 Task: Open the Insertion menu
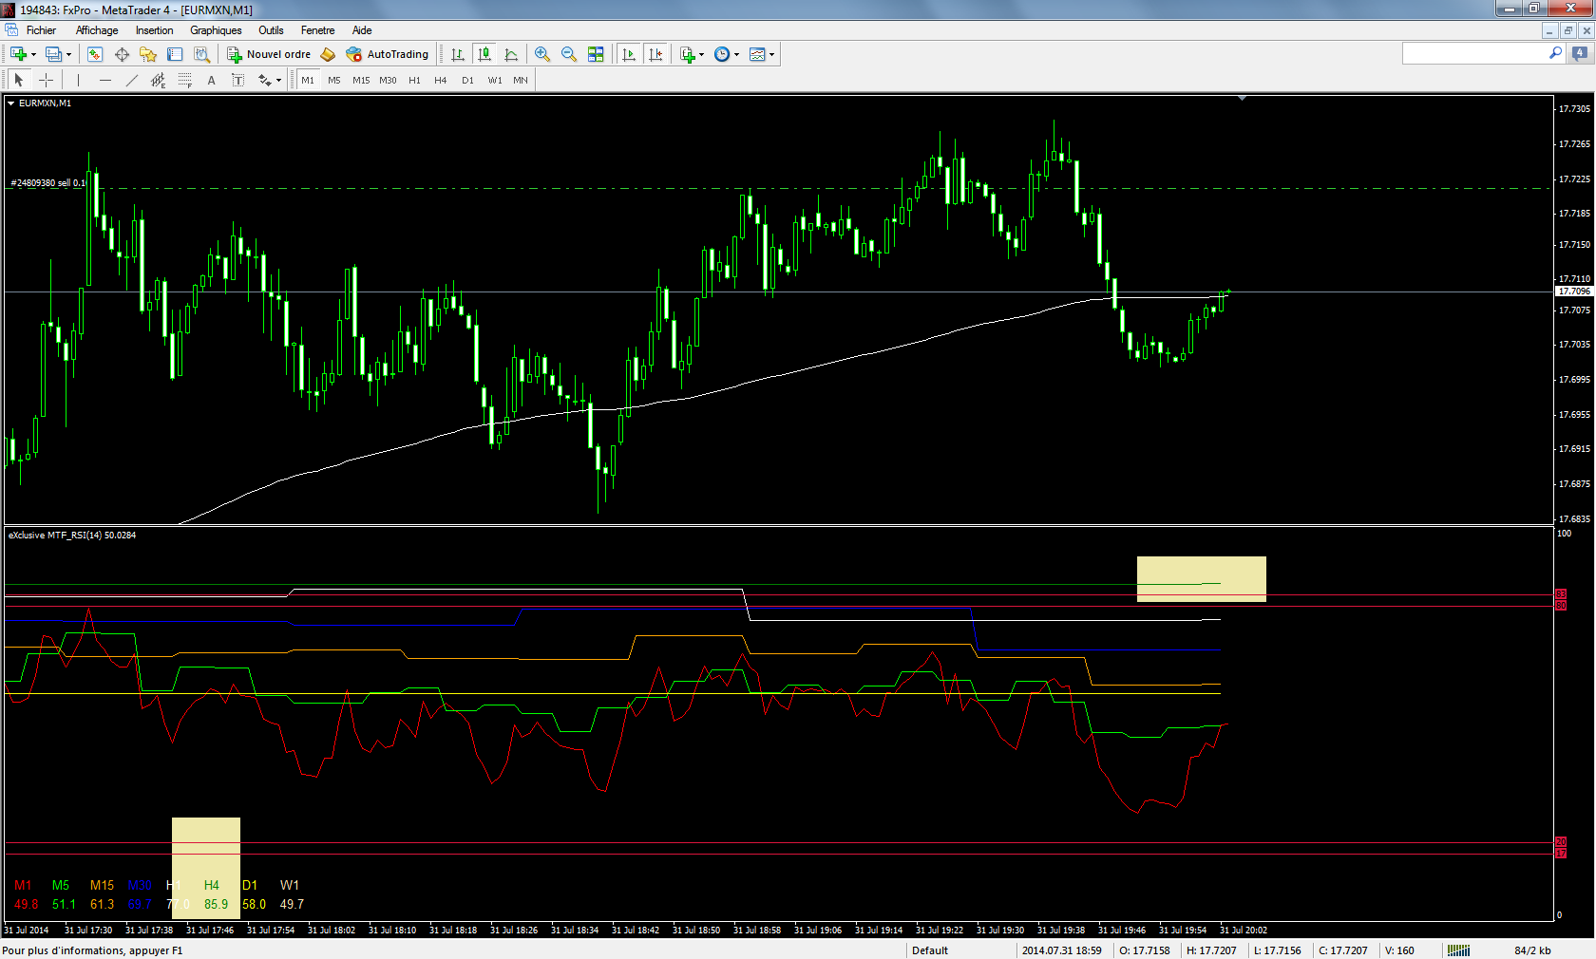154,30
